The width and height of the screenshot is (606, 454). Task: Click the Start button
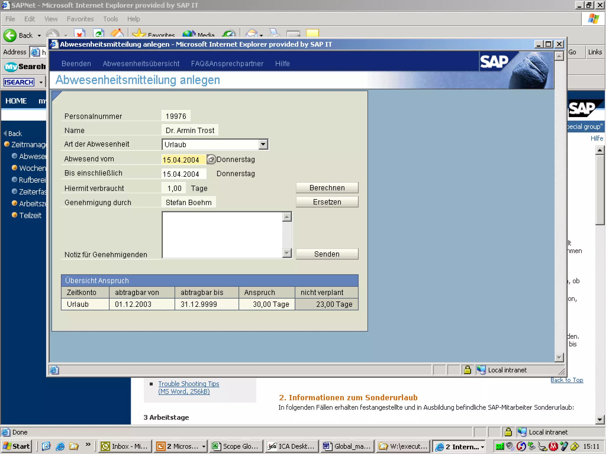click(17, 446)
